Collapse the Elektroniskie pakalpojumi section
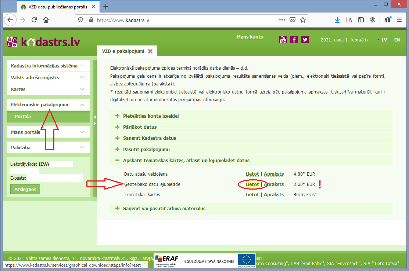The image size is (409, 271). 48,105
